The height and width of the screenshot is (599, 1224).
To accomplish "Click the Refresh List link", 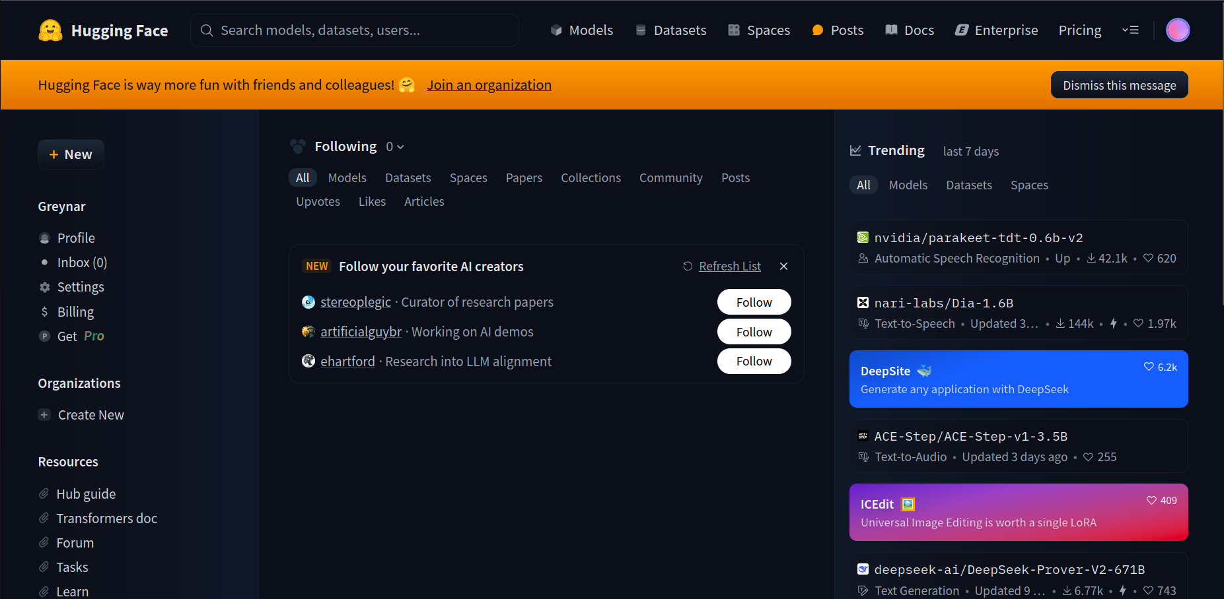I will tap(730, 266).
